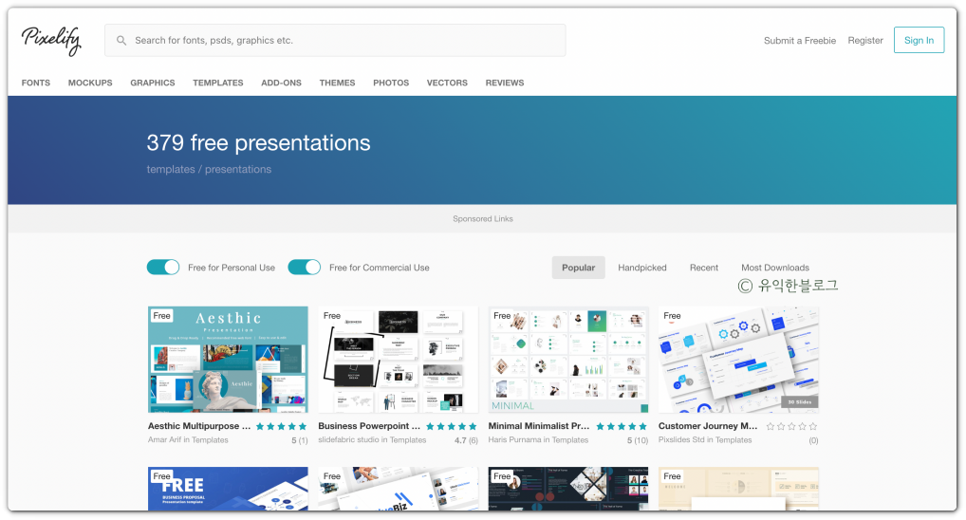Open the REVIEWS menu
Screen dimensions: 966x520
click(505, 83)
